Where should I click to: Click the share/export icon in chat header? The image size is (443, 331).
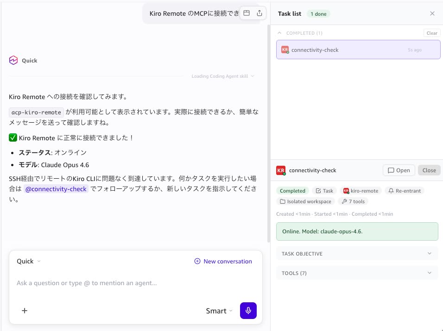coord(259,13)
